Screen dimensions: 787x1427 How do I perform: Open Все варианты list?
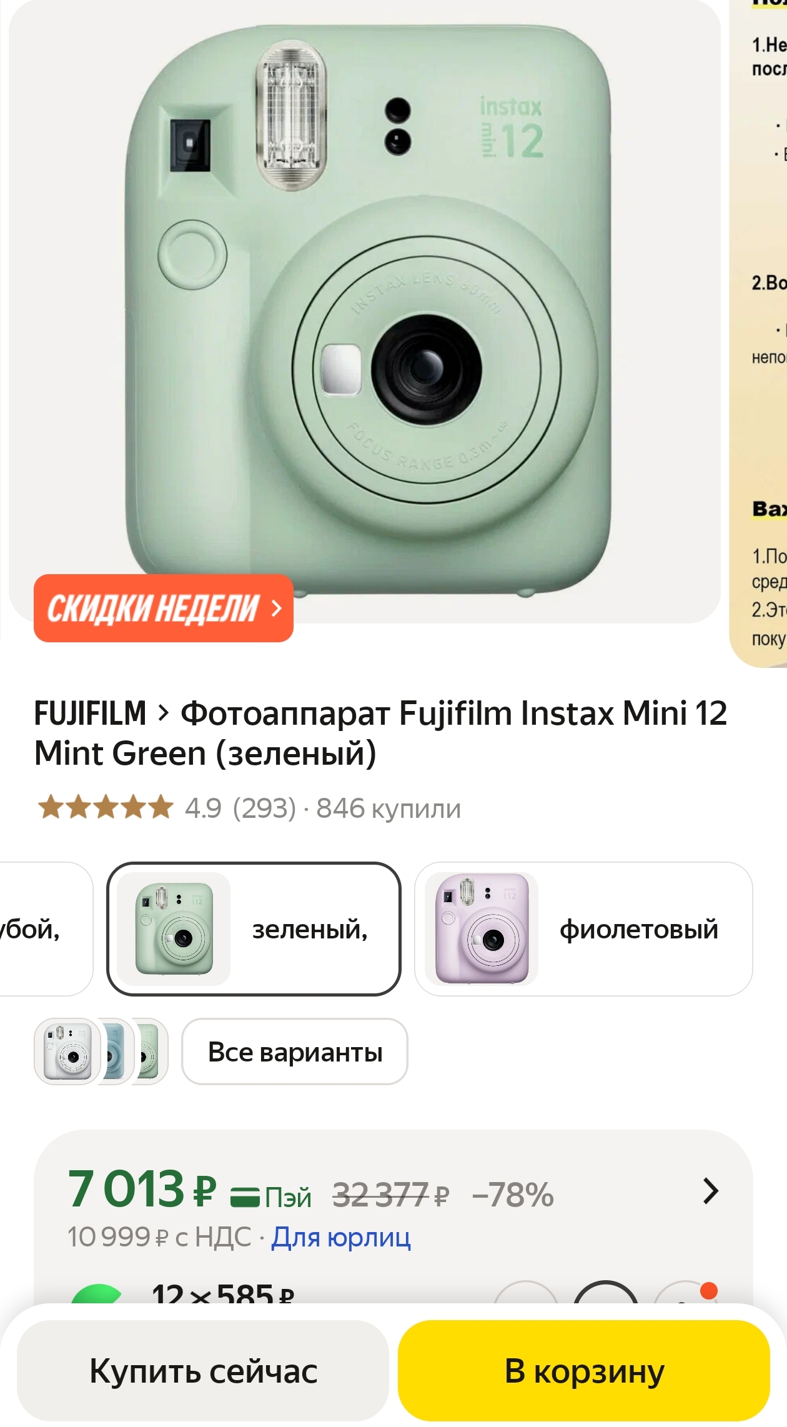295,1052
